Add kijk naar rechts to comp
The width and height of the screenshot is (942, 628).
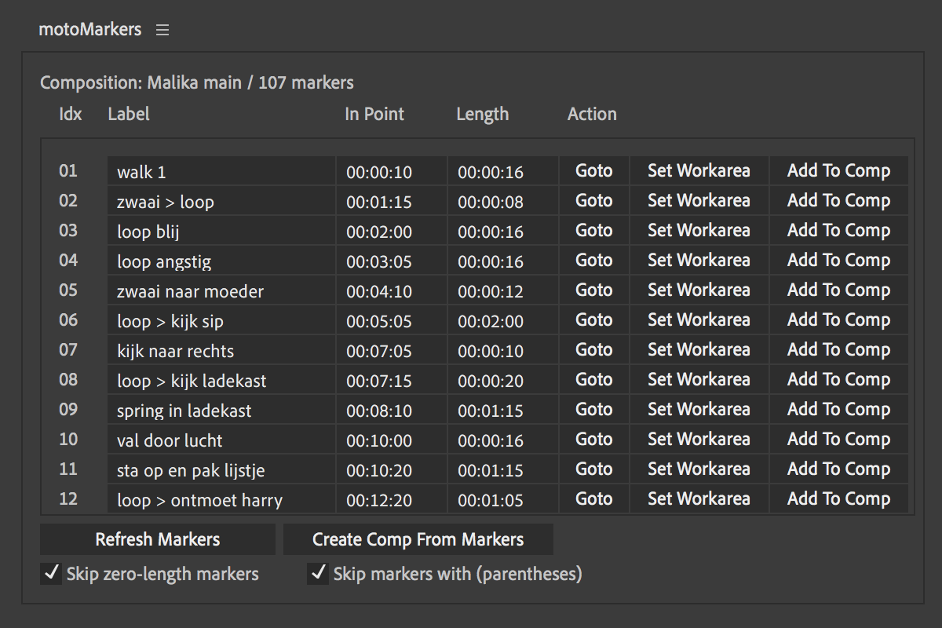(x=838, y=350)
